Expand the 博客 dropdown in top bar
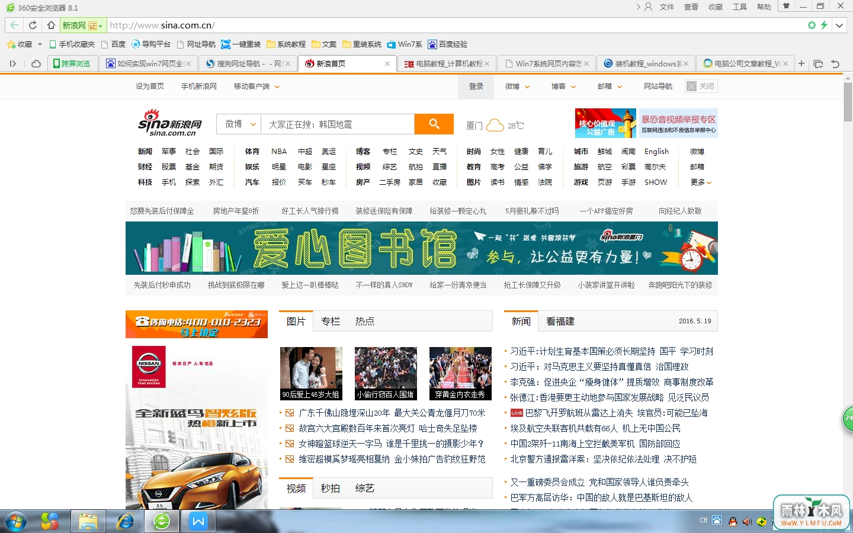The height and width of the screenshot is (533, 853). 573,87
